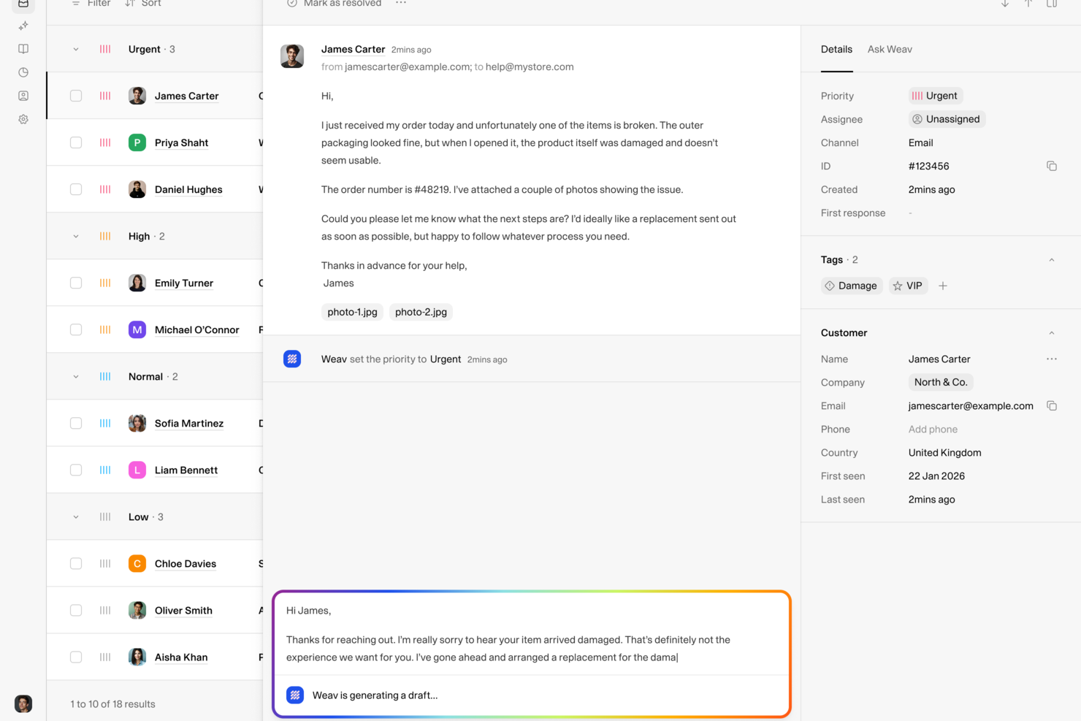Open attachment photo-2.jpg
This screenshot has height=721, width=1081.
point(421,312)
